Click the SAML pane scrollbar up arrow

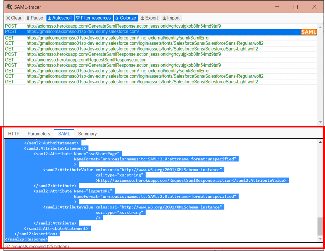(320, 142)
